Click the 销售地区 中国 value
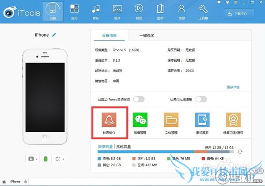This screenshot has width=265, height=186. [x=116, y=81]
